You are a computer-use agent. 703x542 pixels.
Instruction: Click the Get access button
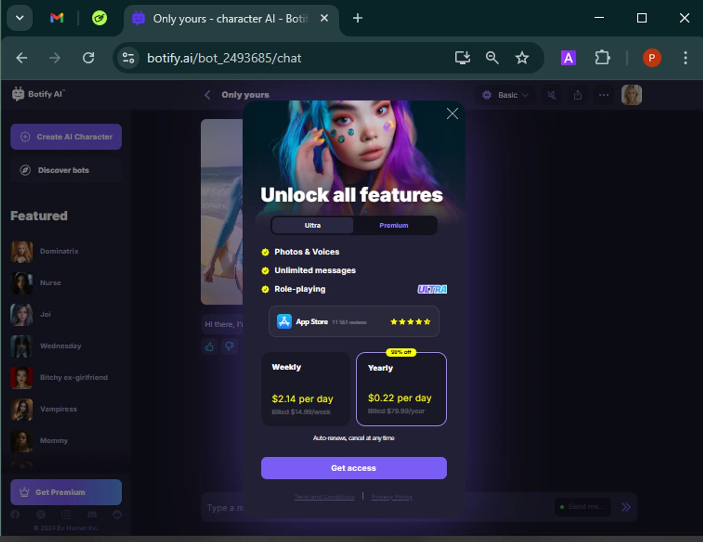[x=354, y=468]
